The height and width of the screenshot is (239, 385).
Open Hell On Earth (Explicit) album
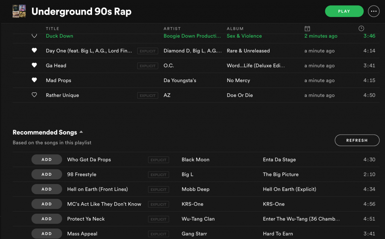click(290, 189)
